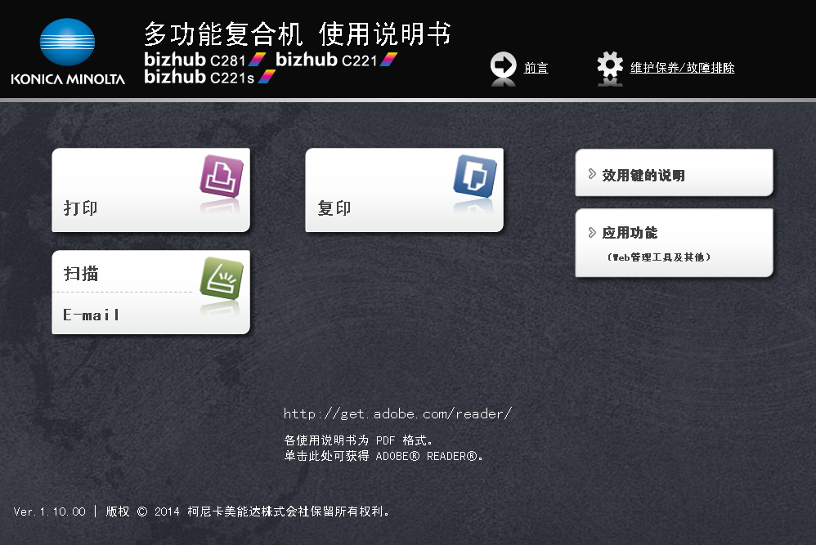
Task: Click the text 单击此处可获得 ADOBE® READER®。
Action: click(383, 456)
